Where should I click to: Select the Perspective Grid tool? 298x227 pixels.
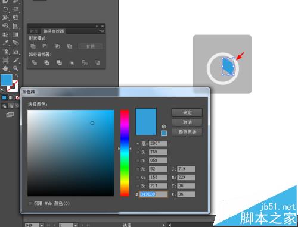15,26
